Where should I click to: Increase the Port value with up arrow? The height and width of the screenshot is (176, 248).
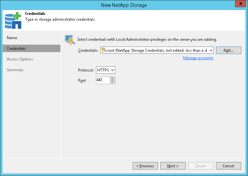(112, 79)
